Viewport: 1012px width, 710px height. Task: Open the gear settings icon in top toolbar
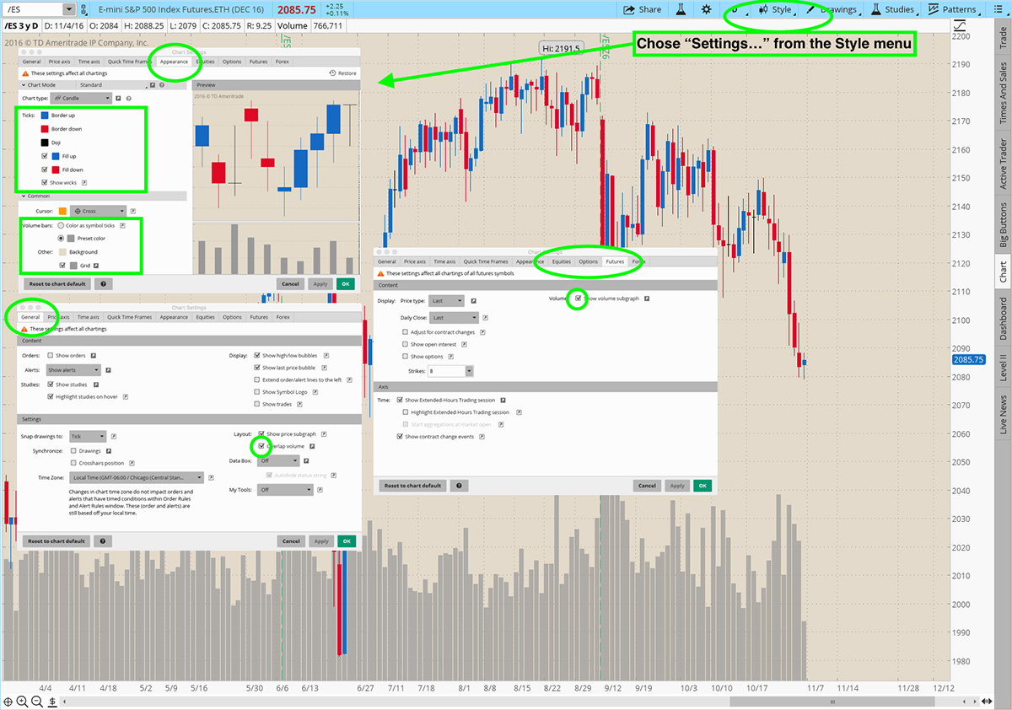pyautogui.click(x=706, y=9)
